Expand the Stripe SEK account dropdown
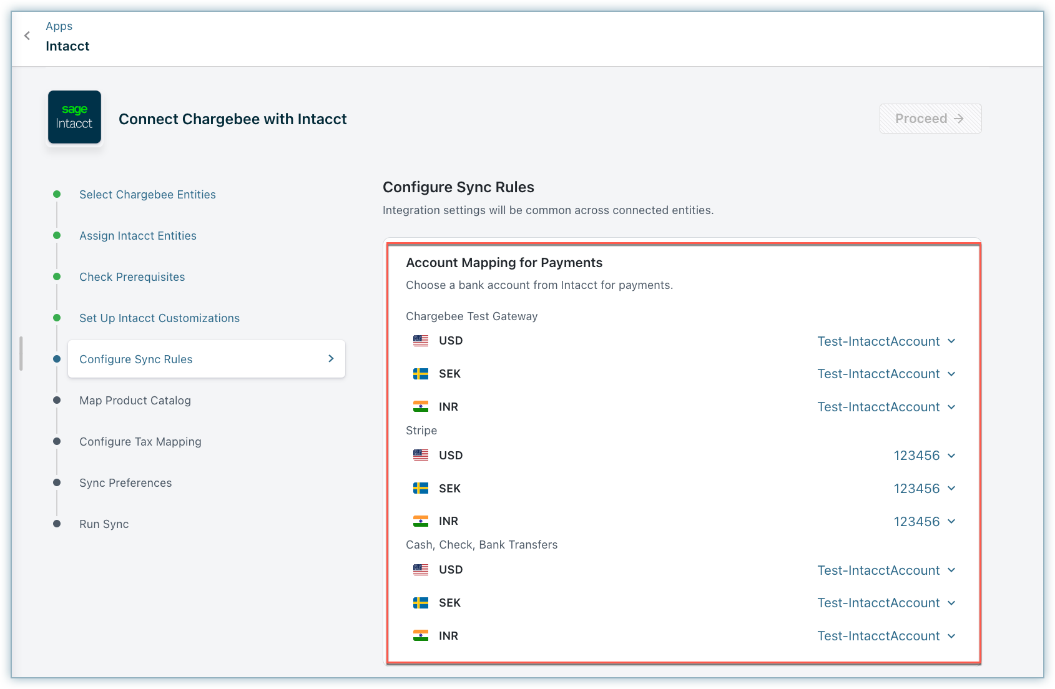This screenshot has width=1055, height=689. click(x=924, y=489)
